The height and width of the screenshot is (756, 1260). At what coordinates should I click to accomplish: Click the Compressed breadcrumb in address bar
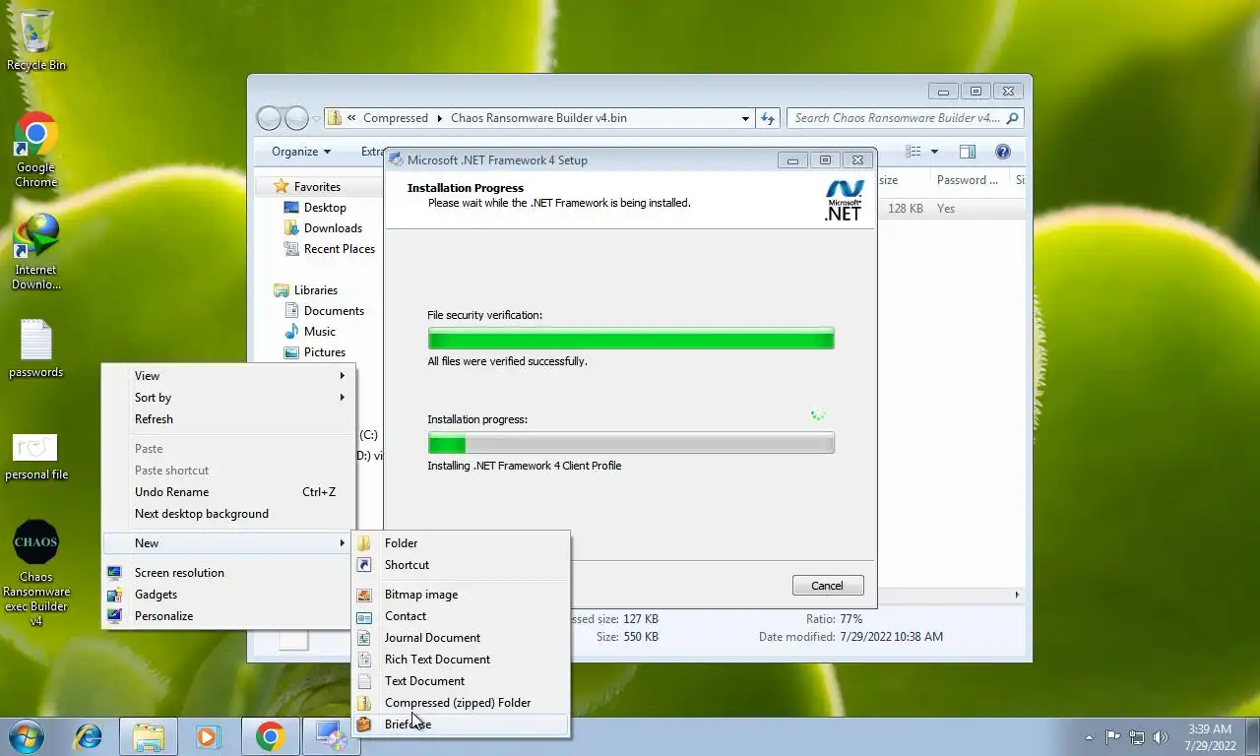(395, 118)
